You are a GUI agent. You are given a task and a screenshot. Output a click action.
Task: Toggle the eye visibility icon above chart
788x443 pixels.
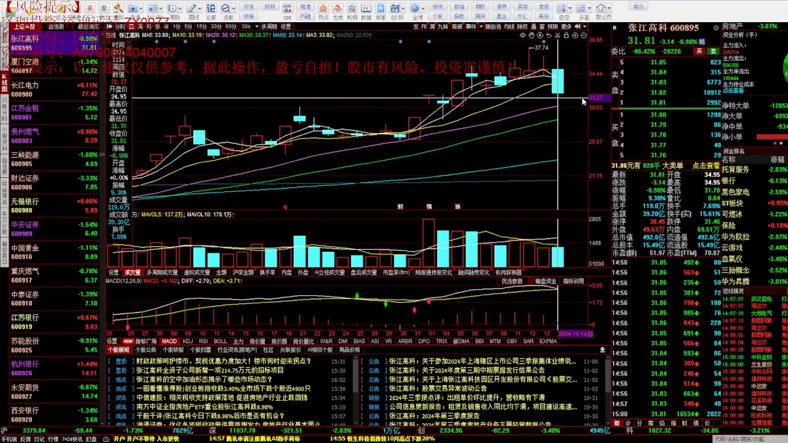[x=522, y=36]
